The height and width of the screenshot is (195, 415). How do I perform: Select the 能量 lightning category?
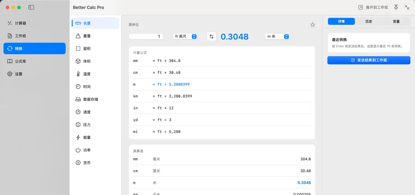pyautogui.click(x=95, y=137)
